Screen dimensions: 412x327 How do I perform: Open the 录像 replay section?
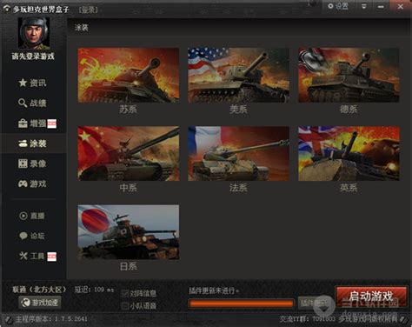coord(32,163)
